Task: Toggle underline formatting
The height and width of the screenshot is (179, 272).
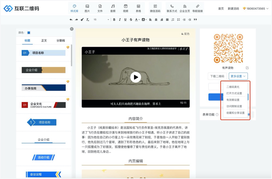Action: 125,20
